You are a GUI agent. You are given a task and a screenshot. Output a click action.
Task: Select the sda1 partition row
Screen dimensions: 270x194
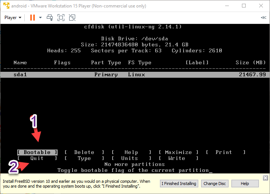coord(135,74)
